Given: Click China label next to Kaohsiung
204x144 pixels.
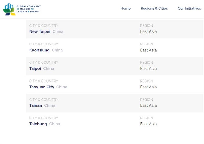Looking at the screenshot, I should coord(57,50).
